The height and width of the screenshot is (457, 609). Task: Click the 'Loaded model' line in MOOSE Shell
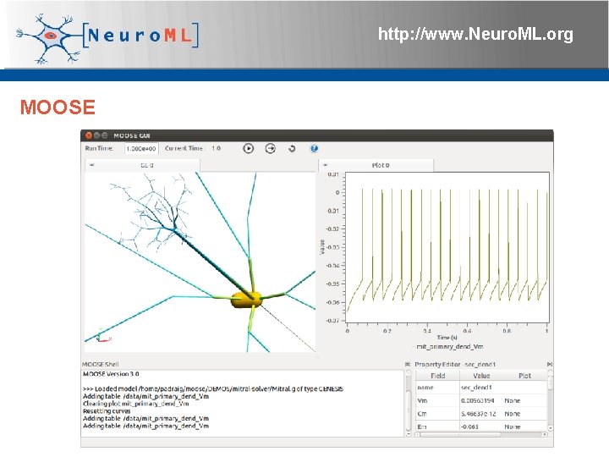coord(213,388)
